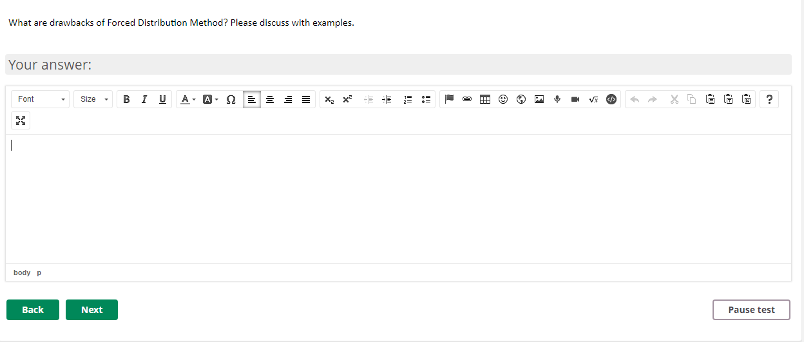Click the anchor flag icon

coord(450,99)
